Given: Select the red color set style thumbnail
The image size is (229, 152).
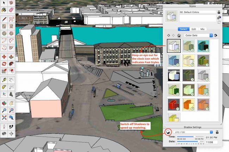Looking at the screenshot, I should coord(174,105).
